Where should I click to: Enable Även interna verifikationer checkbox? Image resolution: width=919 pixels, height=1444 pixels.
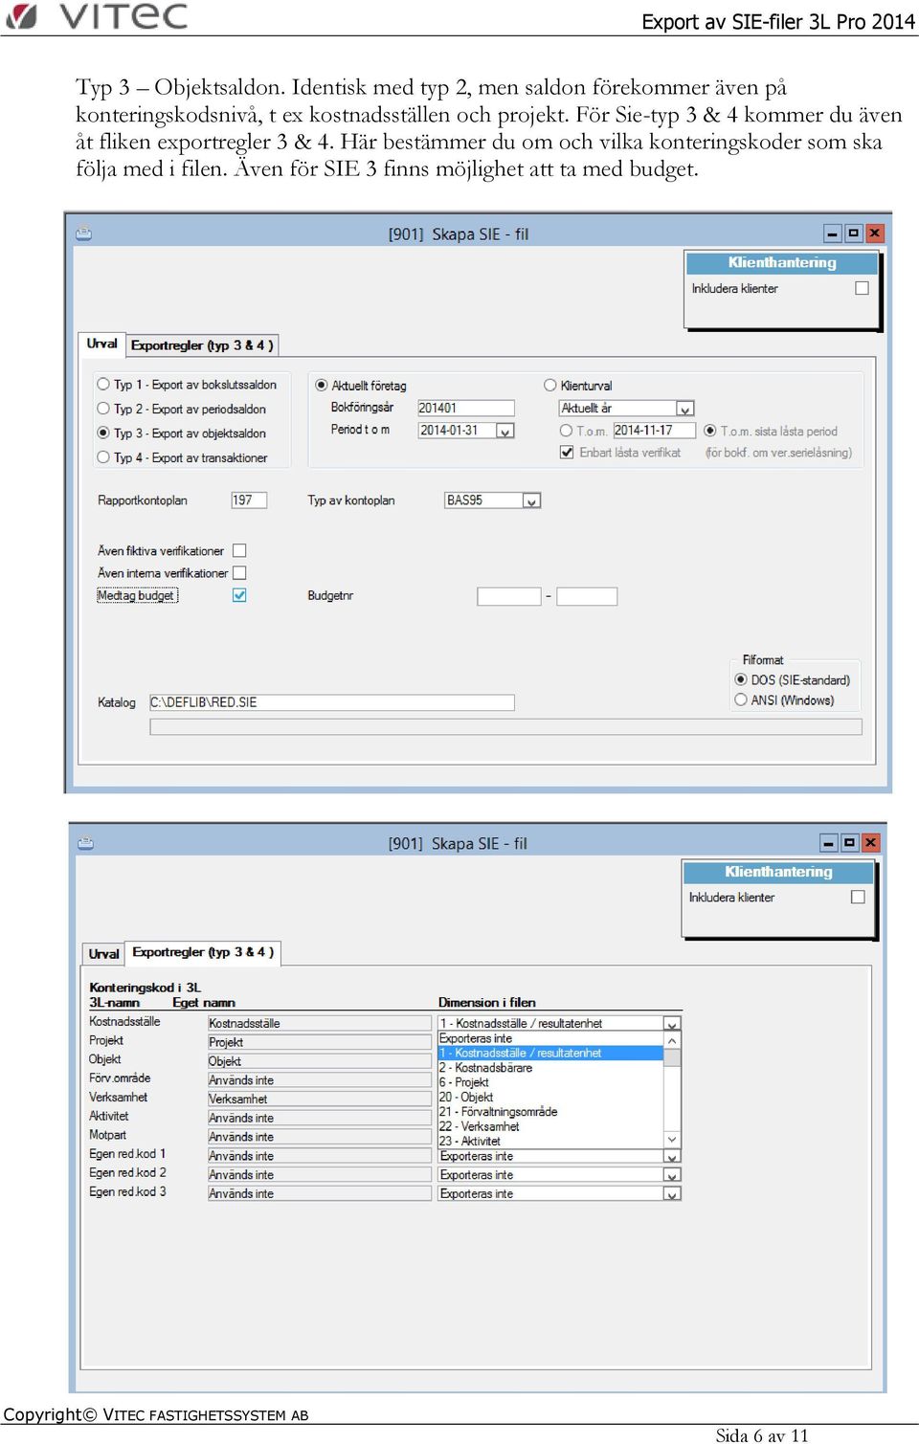pos(239,572)
